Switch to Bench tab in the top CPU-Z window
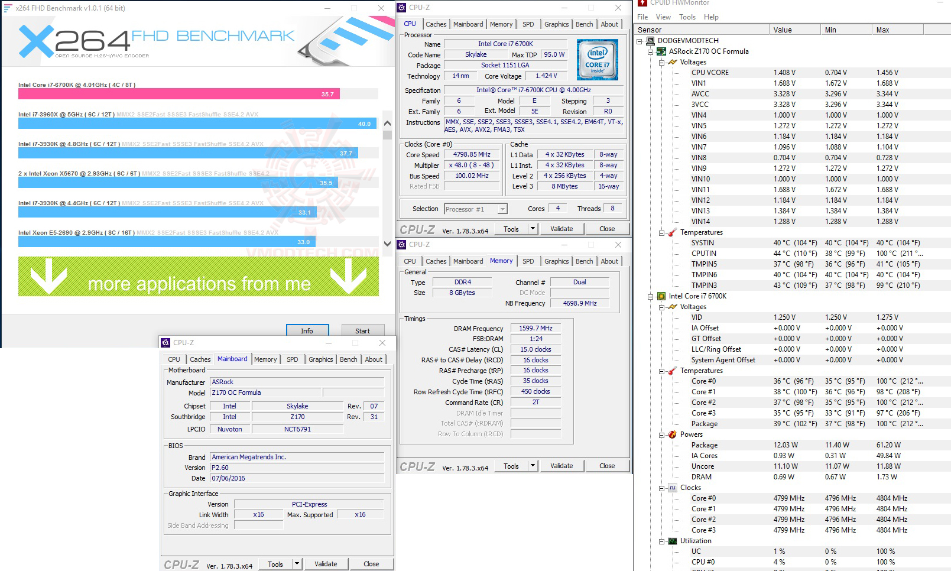This screenshot has height=571, width=951. (x=585, y=24)
